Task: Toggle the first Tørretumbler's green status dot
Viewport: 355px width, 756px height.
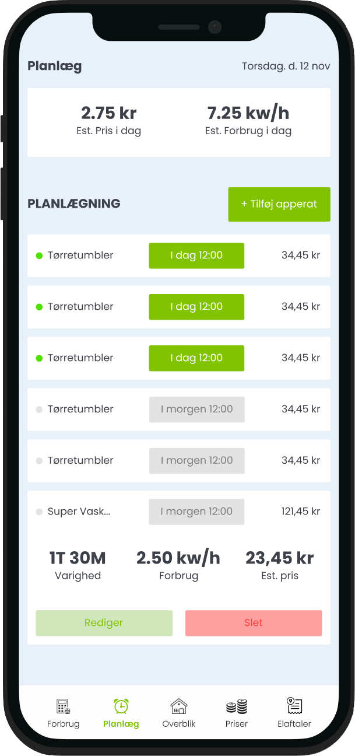Action: coord(40,256)
